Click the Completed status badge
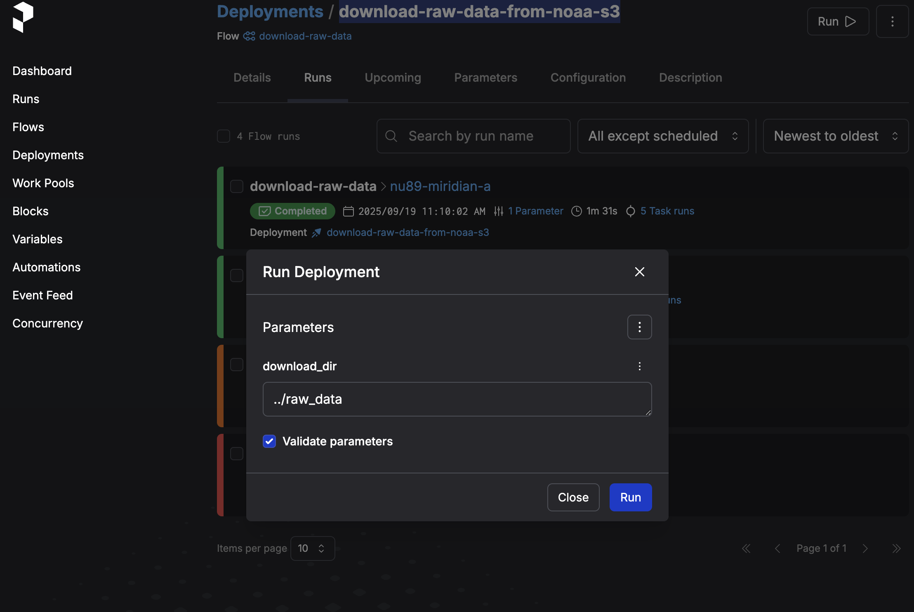The image size is (914, 612). coord(292,211)
